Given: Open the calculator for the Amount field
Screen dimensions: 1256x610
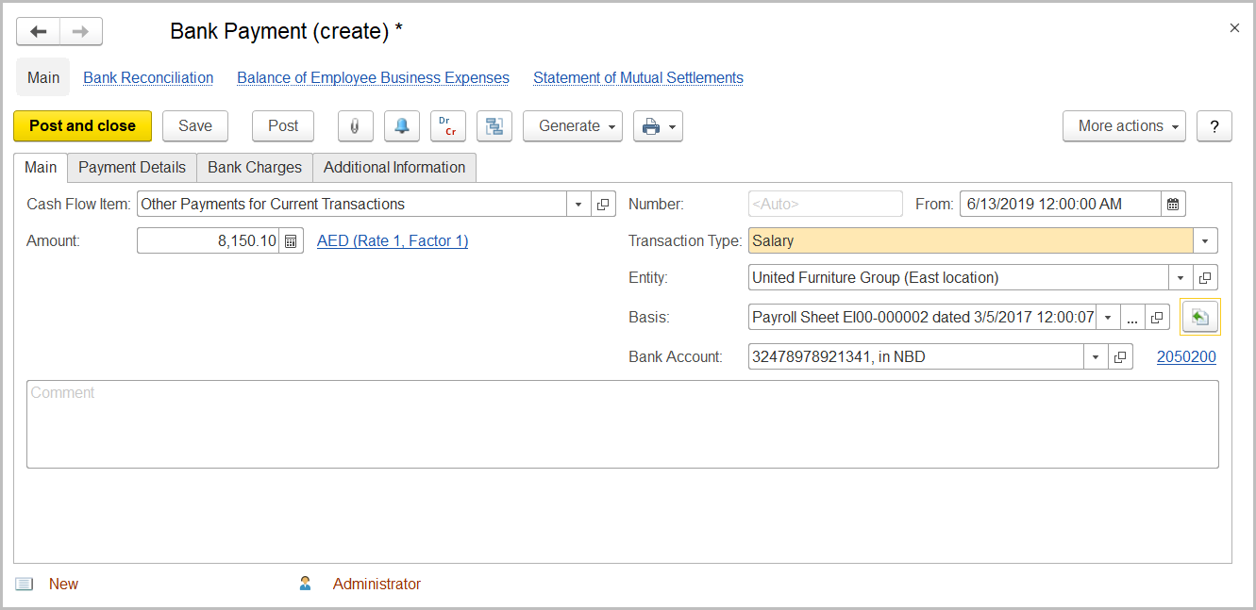Looking at the screenshot, I should click(293, 239).
